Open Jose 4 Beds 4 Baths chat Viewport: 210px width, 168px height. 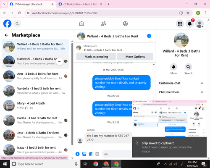point(35,135)
